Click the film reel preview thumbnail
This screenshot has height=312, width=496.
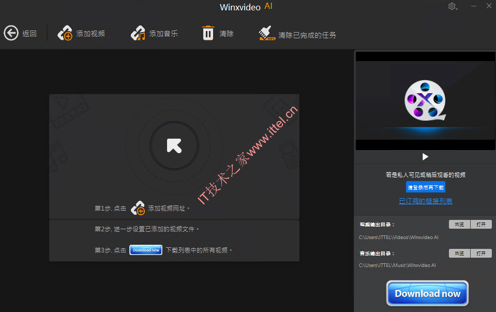point(425,100)
